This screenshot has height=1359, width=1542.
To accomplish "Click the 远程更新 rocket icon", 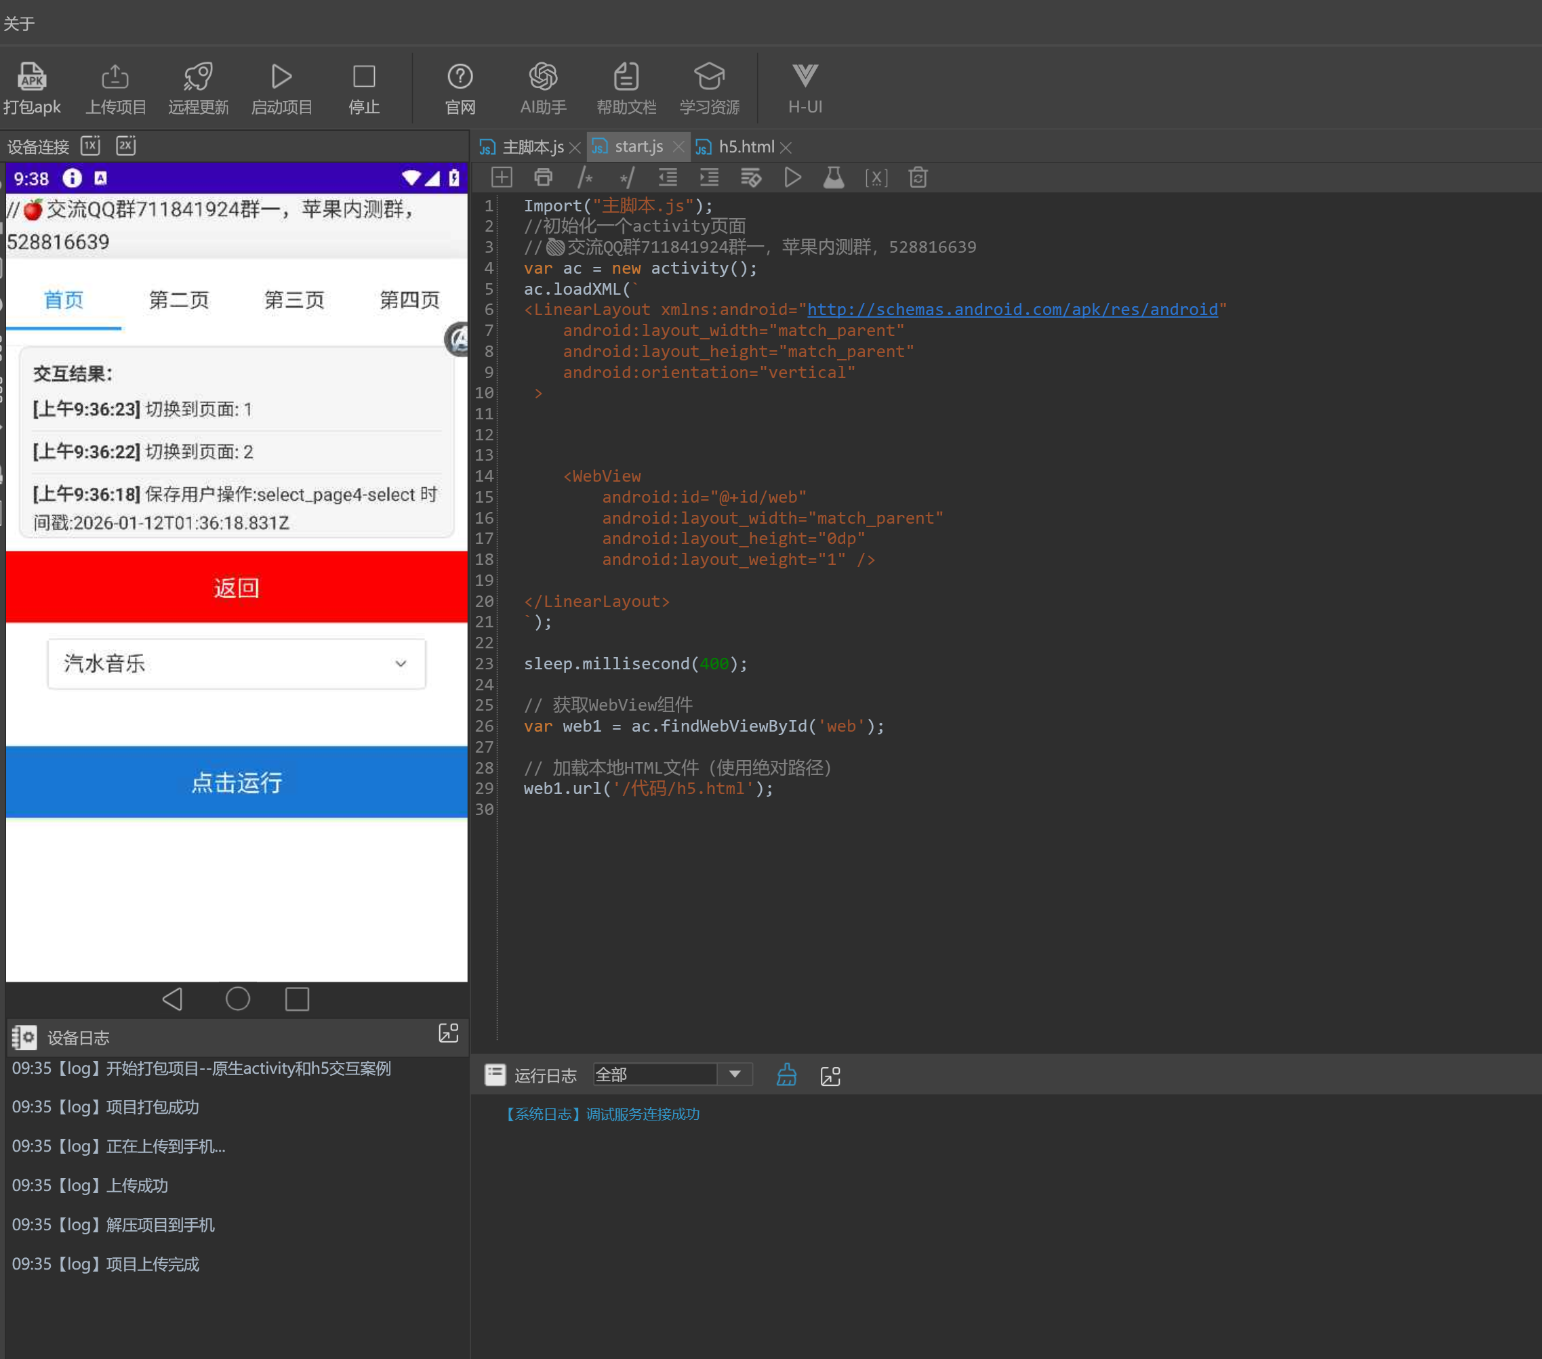I will [198, 77].
